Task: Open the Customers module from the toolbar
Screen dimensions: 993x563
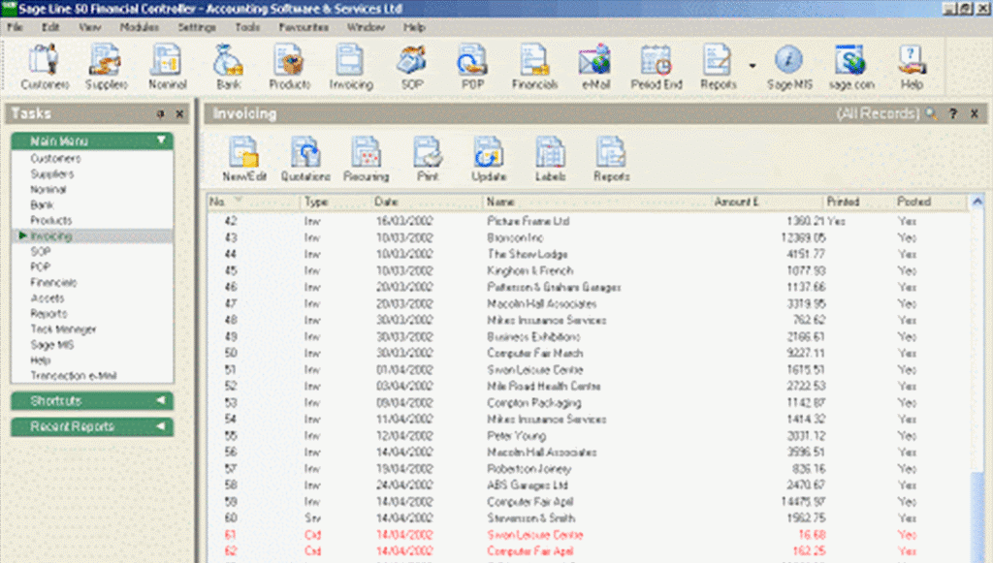Action: (45, 67)
